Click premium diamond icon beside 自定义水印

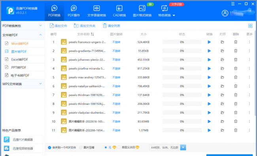click(x=137, y=147)
